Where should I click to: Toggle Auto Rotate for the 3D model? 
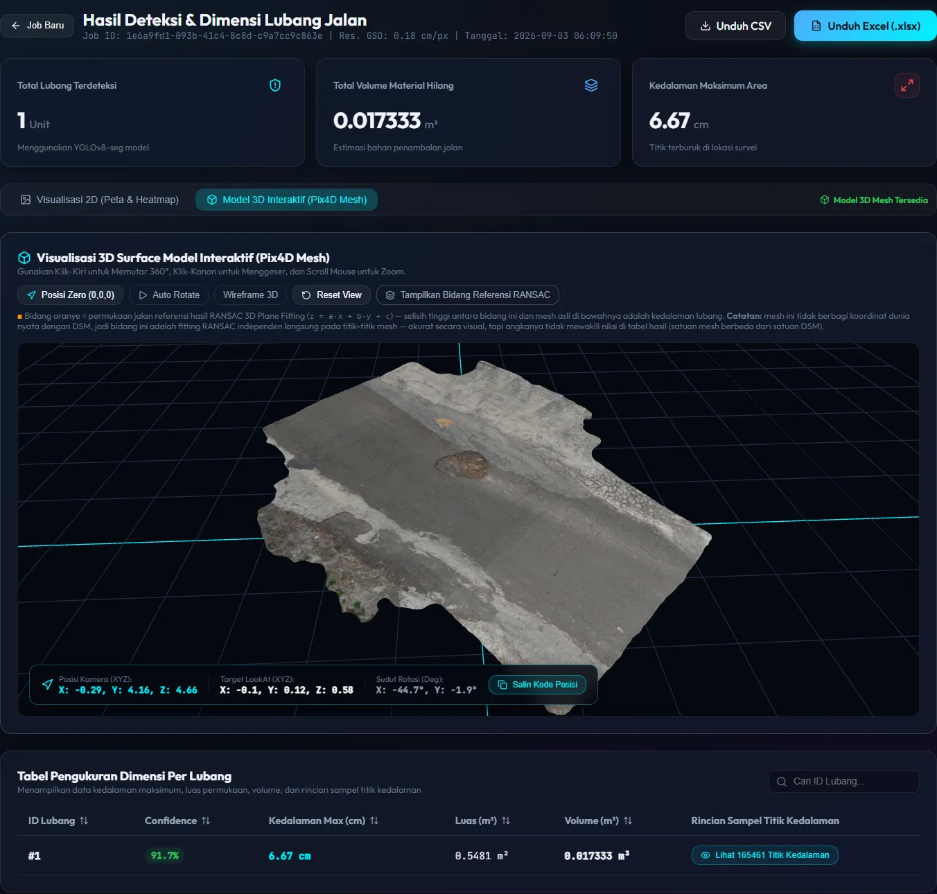(x=169, y=295)
